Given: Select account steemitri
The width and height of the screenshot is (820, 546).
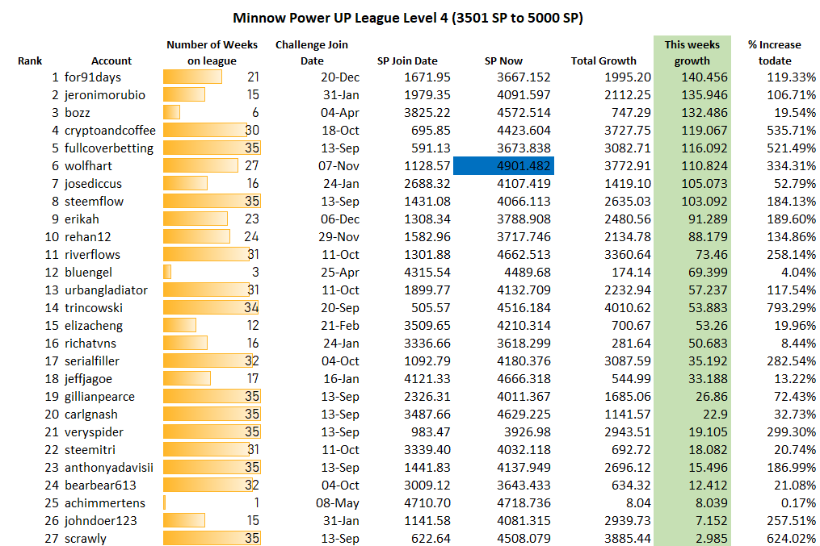Looking at the screenshot, I should tap(90, 450).
